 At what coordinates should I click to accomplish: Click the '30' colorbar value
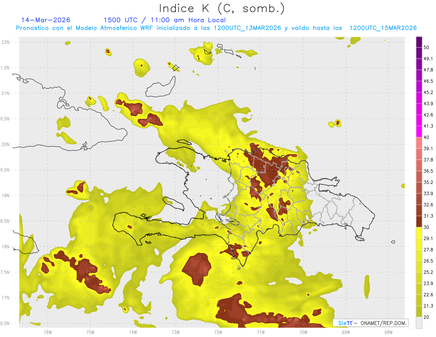coord(427,227)
